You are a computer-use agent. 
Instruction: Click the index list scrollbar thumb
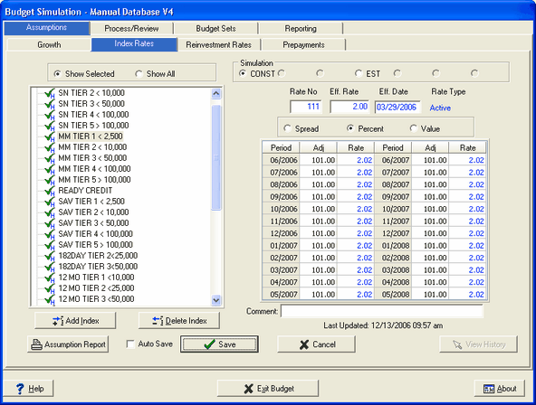click(x=216, y=158)
